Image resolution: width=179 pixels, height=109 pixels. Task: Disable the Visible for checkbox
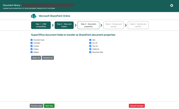coord(90,49)
